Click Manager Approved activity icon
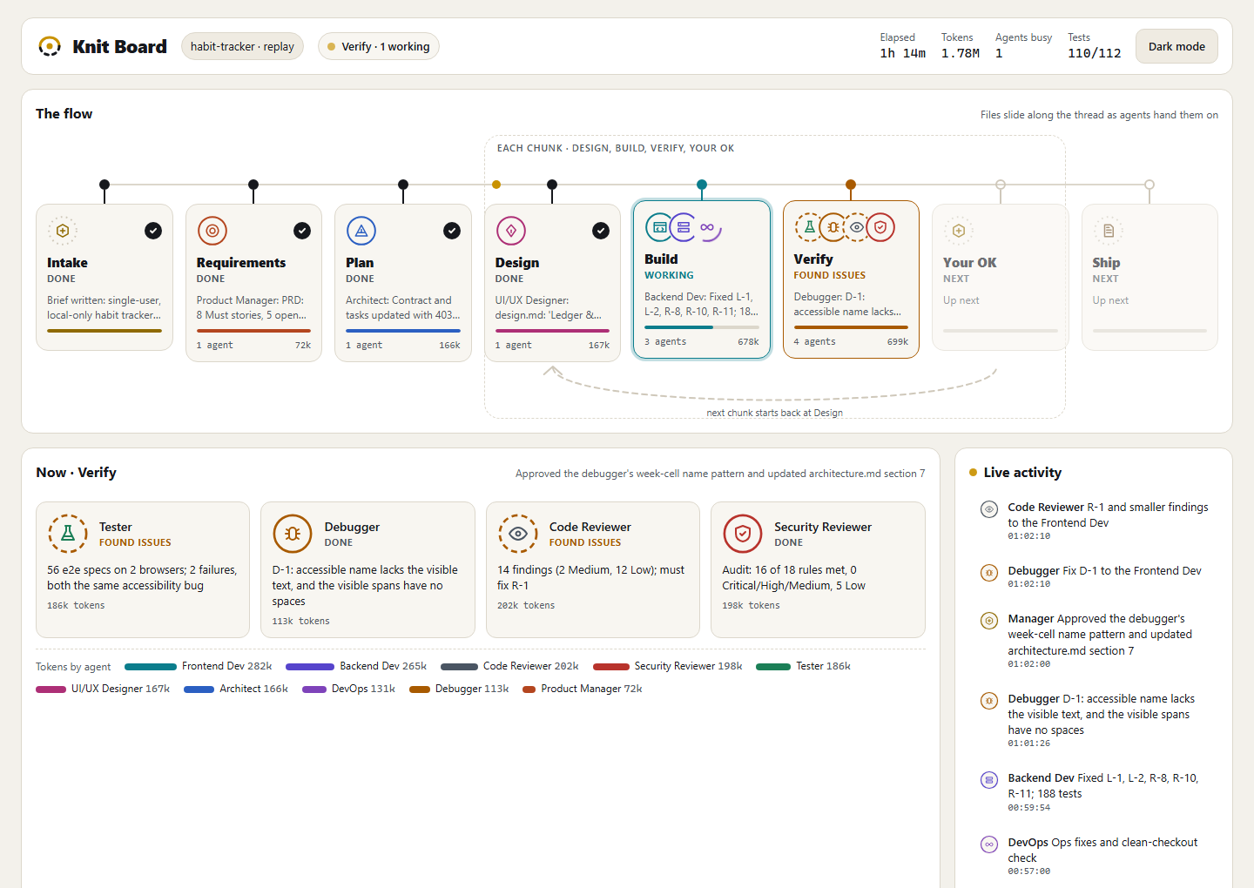 point(989,621)
